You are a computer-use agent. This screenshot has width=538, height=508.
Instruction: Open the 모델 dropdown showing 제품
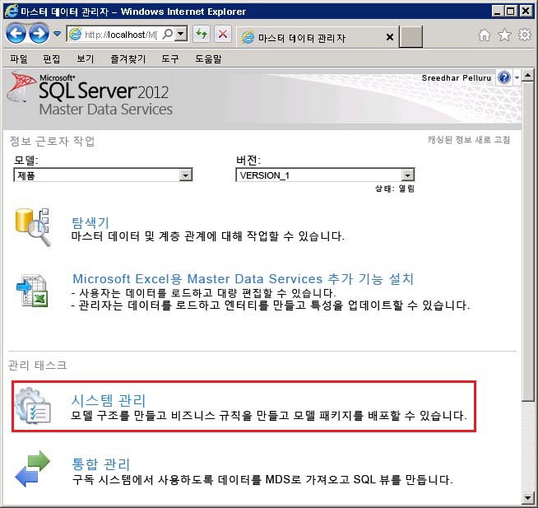pos(103,175)
